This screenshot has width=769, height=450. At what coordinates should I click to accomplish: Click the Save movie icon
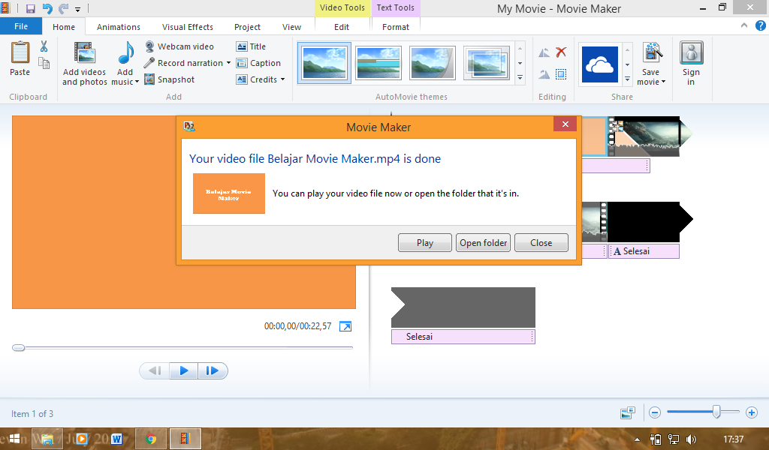652,53
